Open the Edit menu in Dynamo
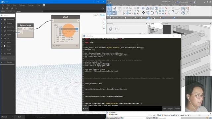212x119 pixels. coord(9,5)
